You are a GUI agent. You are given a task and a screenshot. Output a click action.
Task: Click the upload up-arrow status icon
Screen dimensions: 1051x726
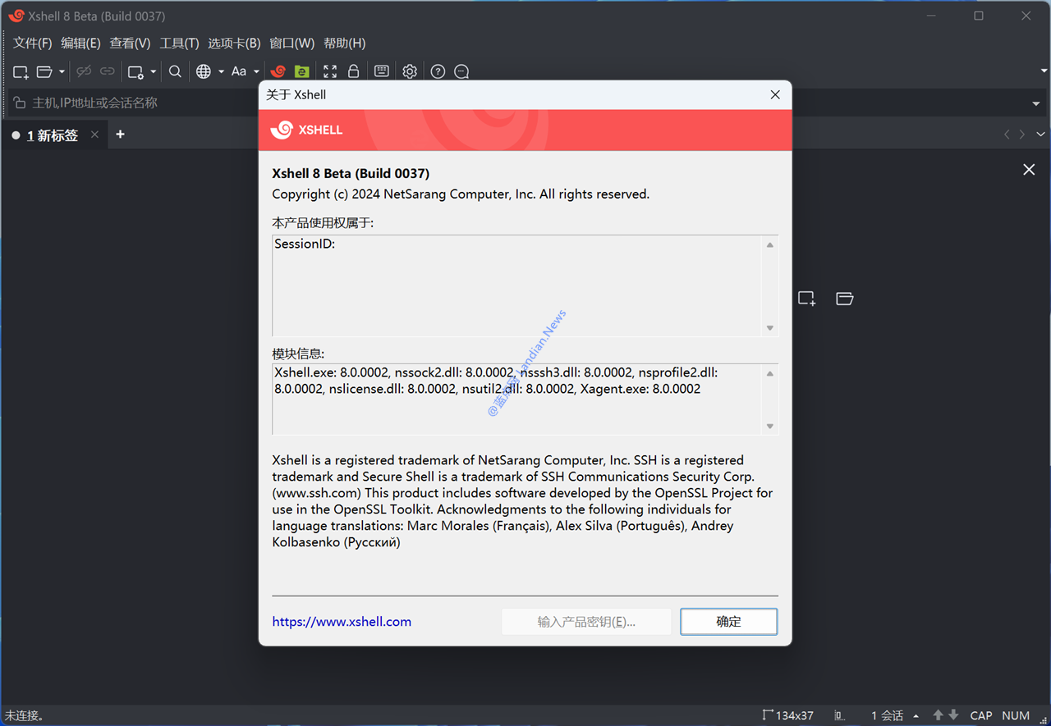coord(938,715)
